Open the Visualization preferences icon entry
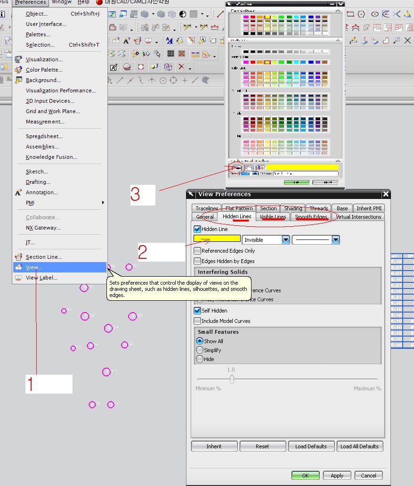Image resolution: width=414 pixels, height=486 pixels. coord(44,59)
